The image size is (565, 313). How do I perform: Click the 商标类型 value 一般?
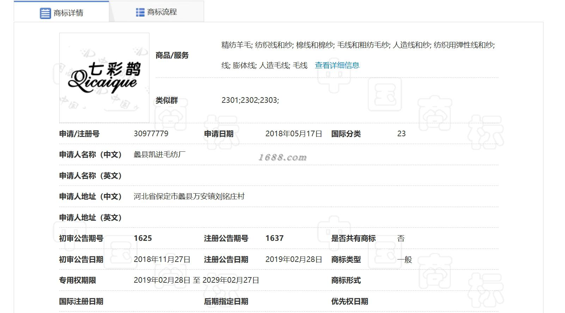[x=405, y=259]
